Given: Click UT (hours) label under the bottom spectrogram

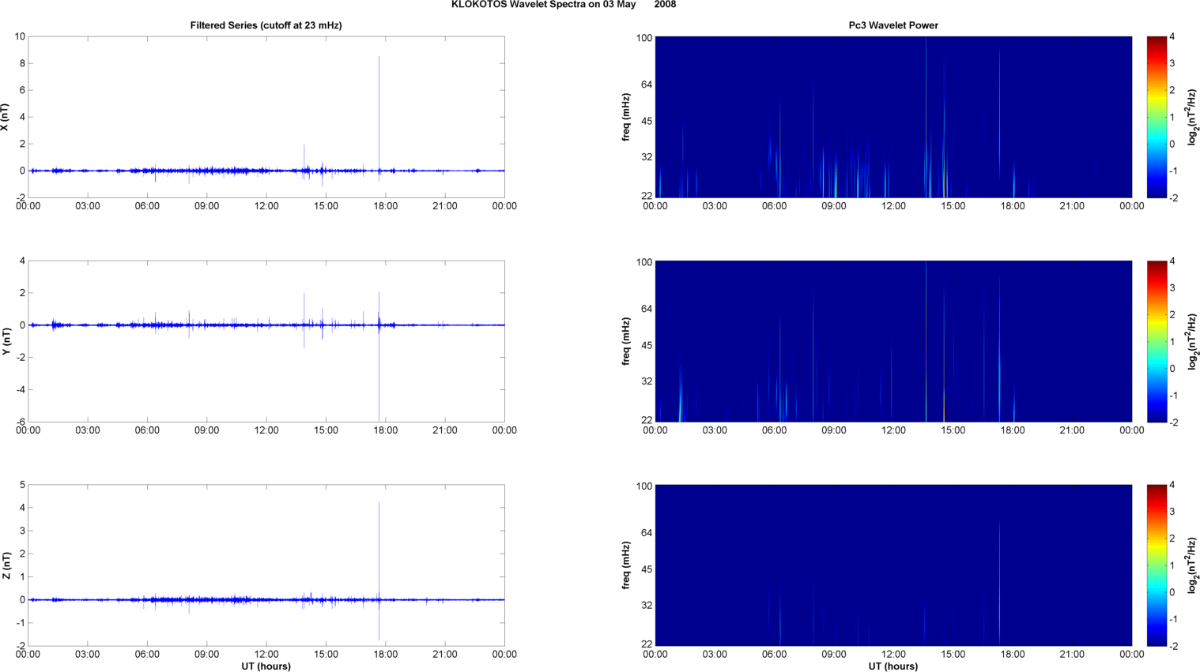Looking at the screenshot, I should tap(893, 666).
